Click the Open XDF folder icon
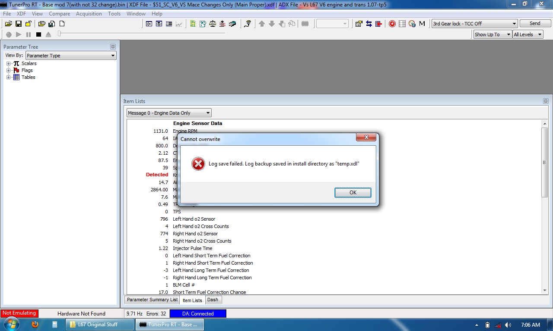This screenshot has width=553, height=331. click(42, 24)
